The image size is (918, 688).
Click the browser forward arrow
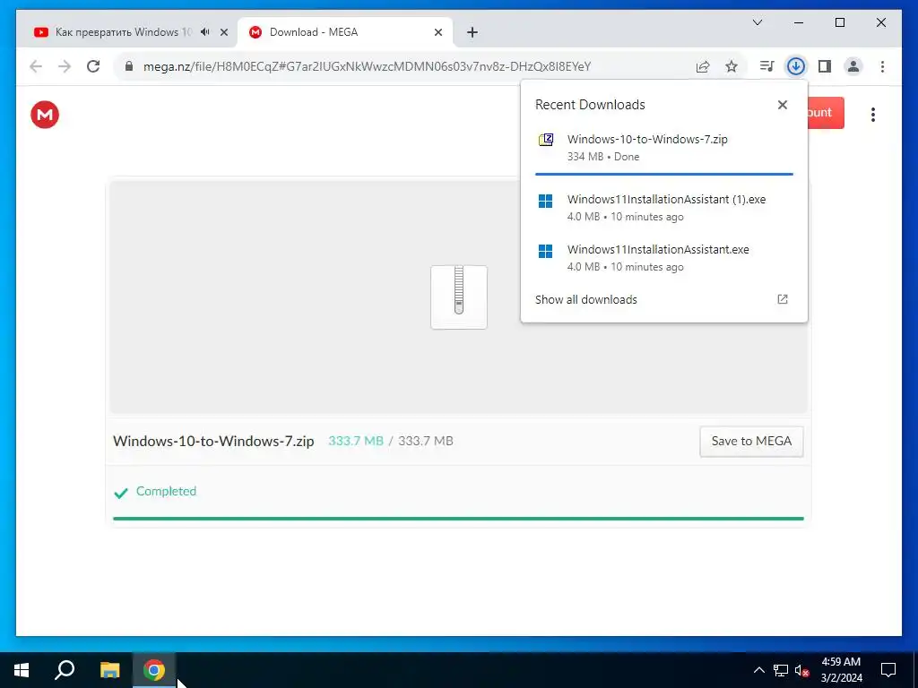point(65,66)
